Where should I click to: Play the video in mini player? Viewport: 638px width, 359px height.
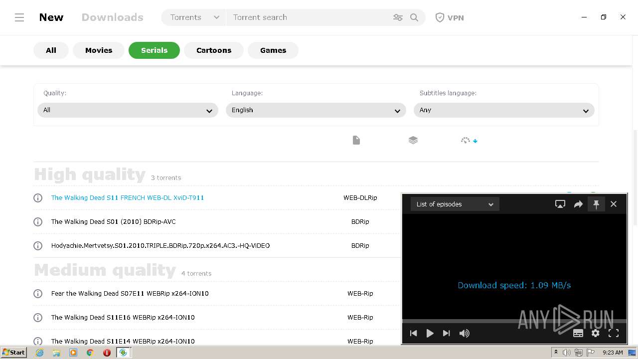(430, 333)
